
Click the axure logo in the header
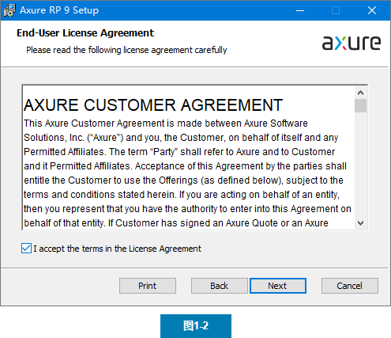(352, 43)
